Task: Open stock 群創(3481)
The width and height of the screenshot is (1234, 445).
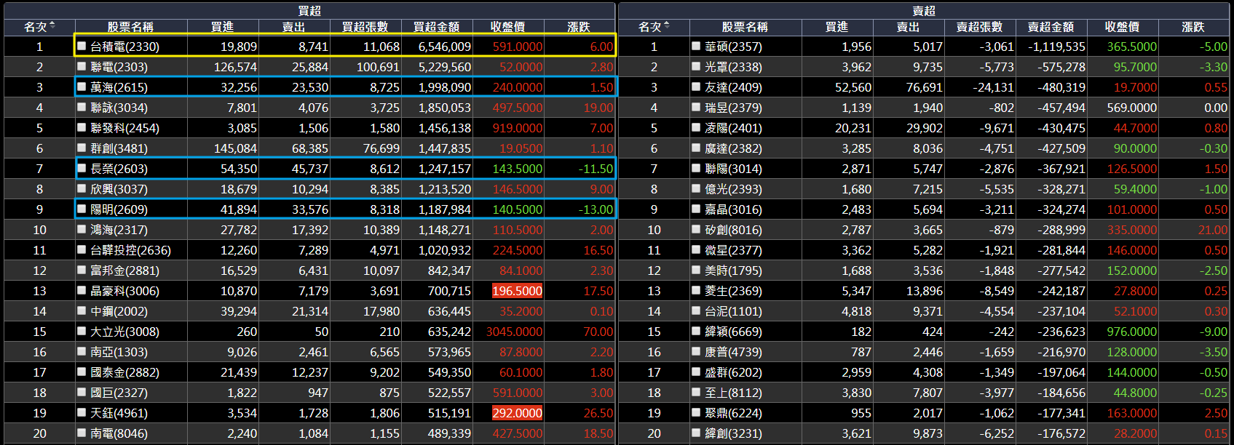Action: coord(119,148)
